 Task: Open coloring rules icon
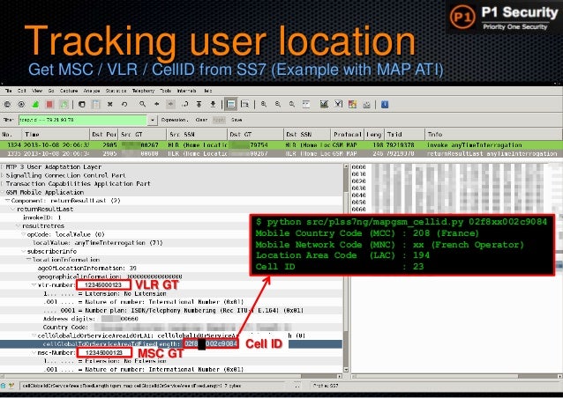pyautogui.click(x=352, y=104)
